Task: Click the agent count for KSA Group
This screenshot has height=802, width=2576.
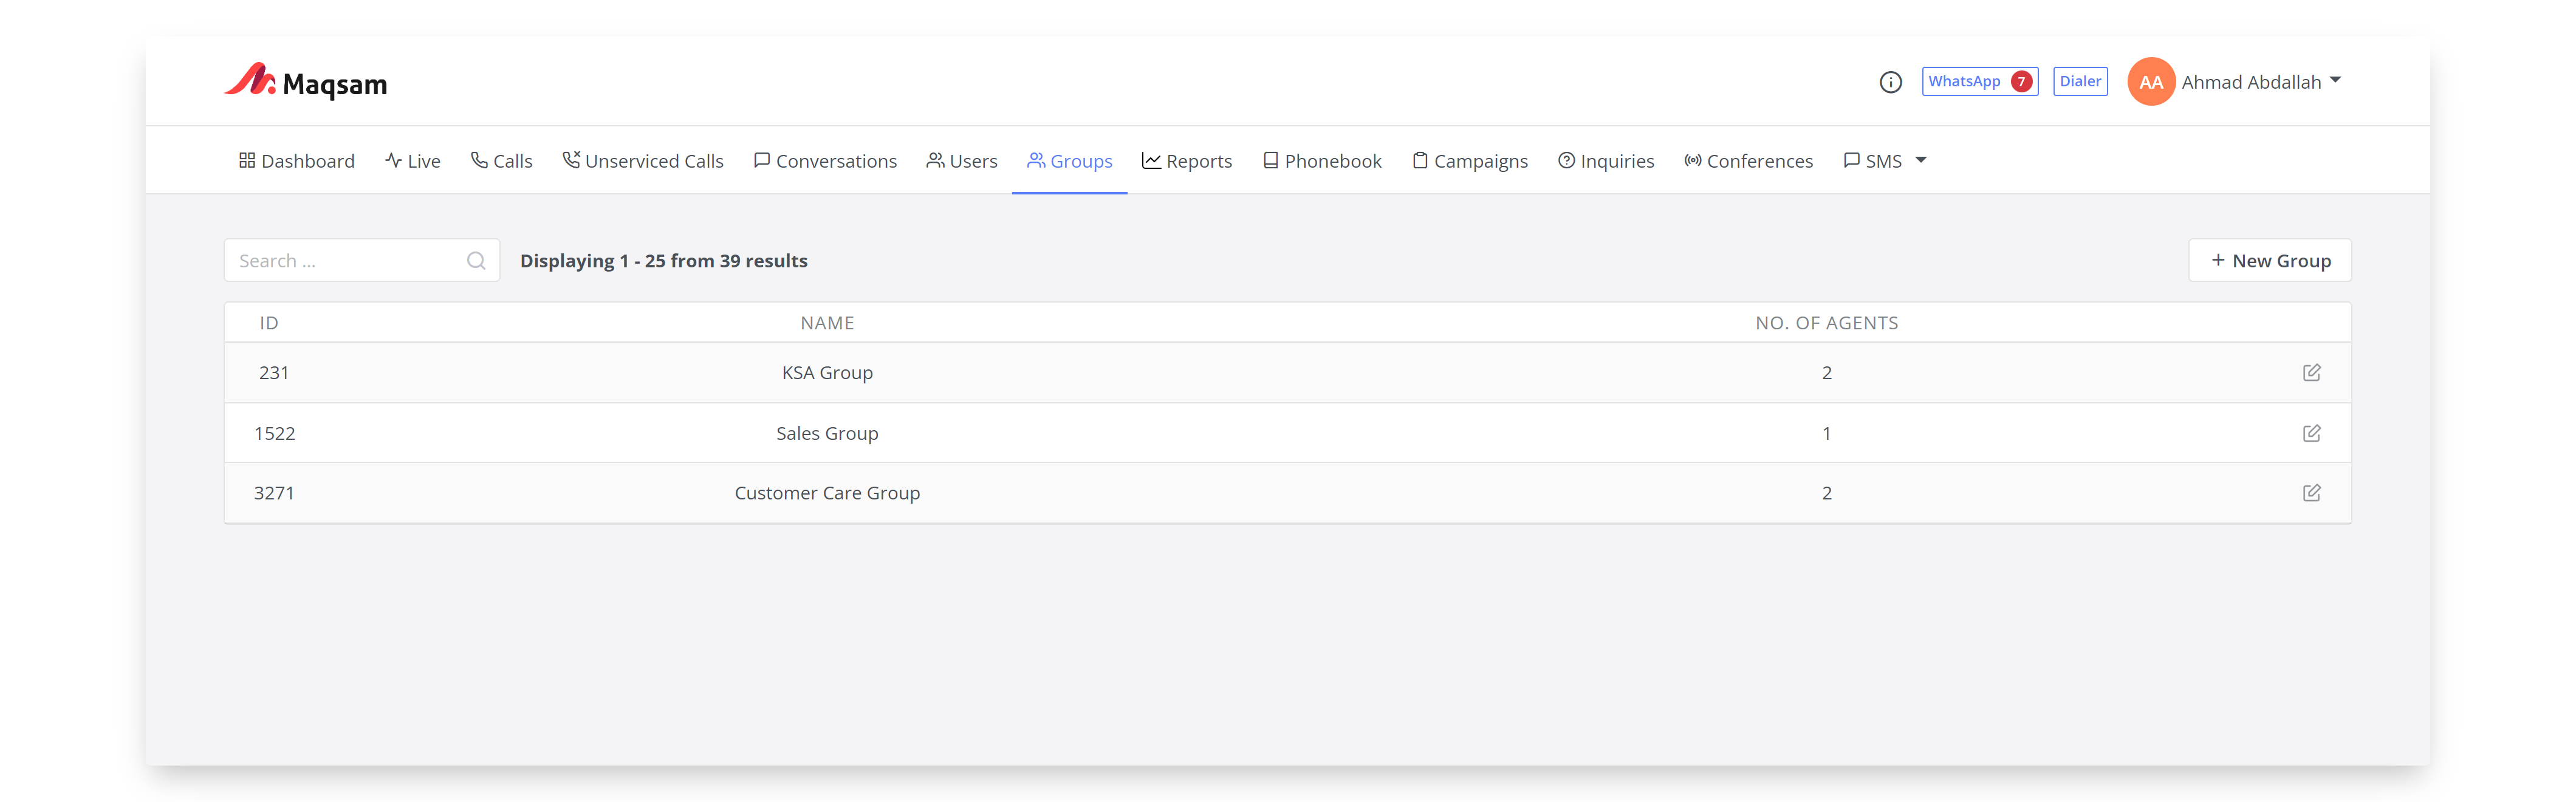Action: [1826, 372]
